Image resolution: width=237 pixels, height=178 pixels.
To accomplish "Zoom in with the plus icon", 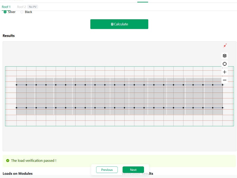I will click(225, 72).
